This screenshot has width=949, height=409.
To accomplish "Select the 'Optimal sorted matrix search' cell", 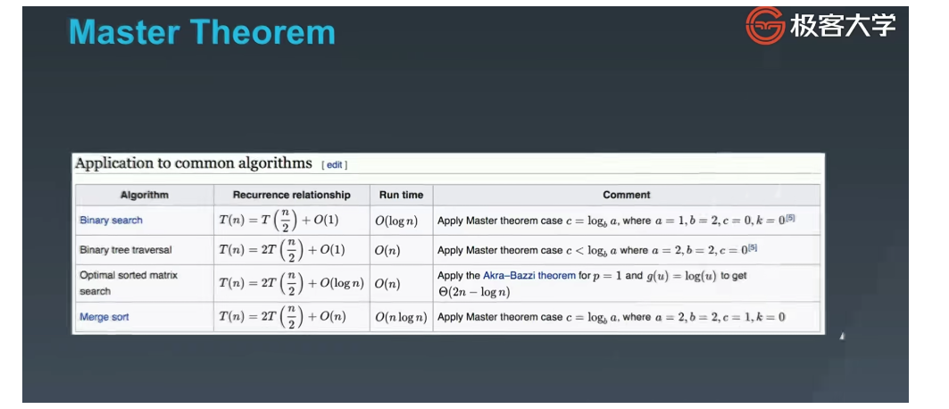I will (144, 283).
